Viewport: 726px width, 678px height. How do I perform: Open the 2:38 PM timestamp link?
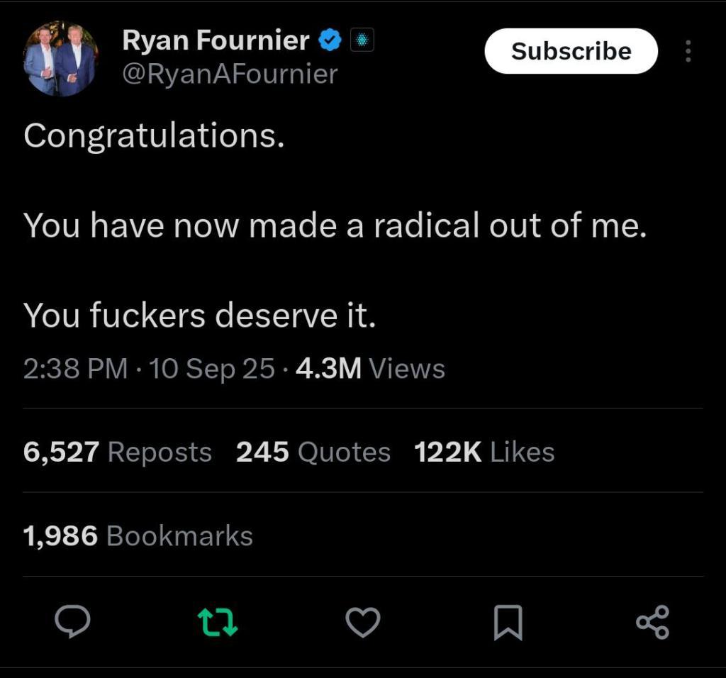click(x=75, y=369)
